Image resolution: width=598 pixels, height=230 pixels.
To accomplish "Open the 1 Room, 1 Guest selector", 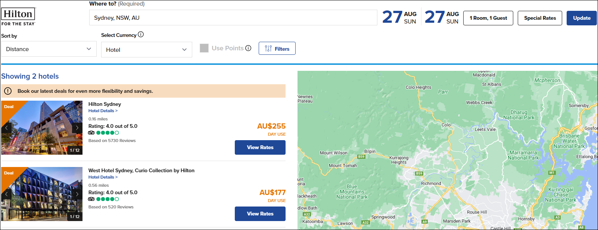I will pos(488,18).
